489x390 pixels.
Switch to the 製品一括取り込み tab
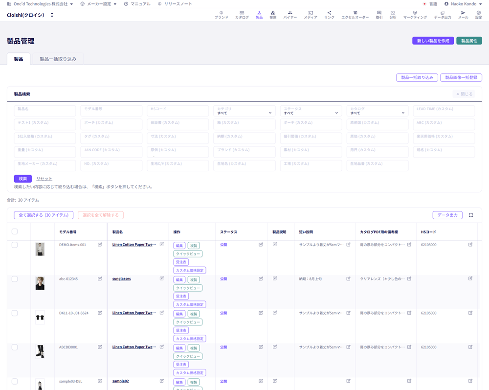tap(58, 59)
